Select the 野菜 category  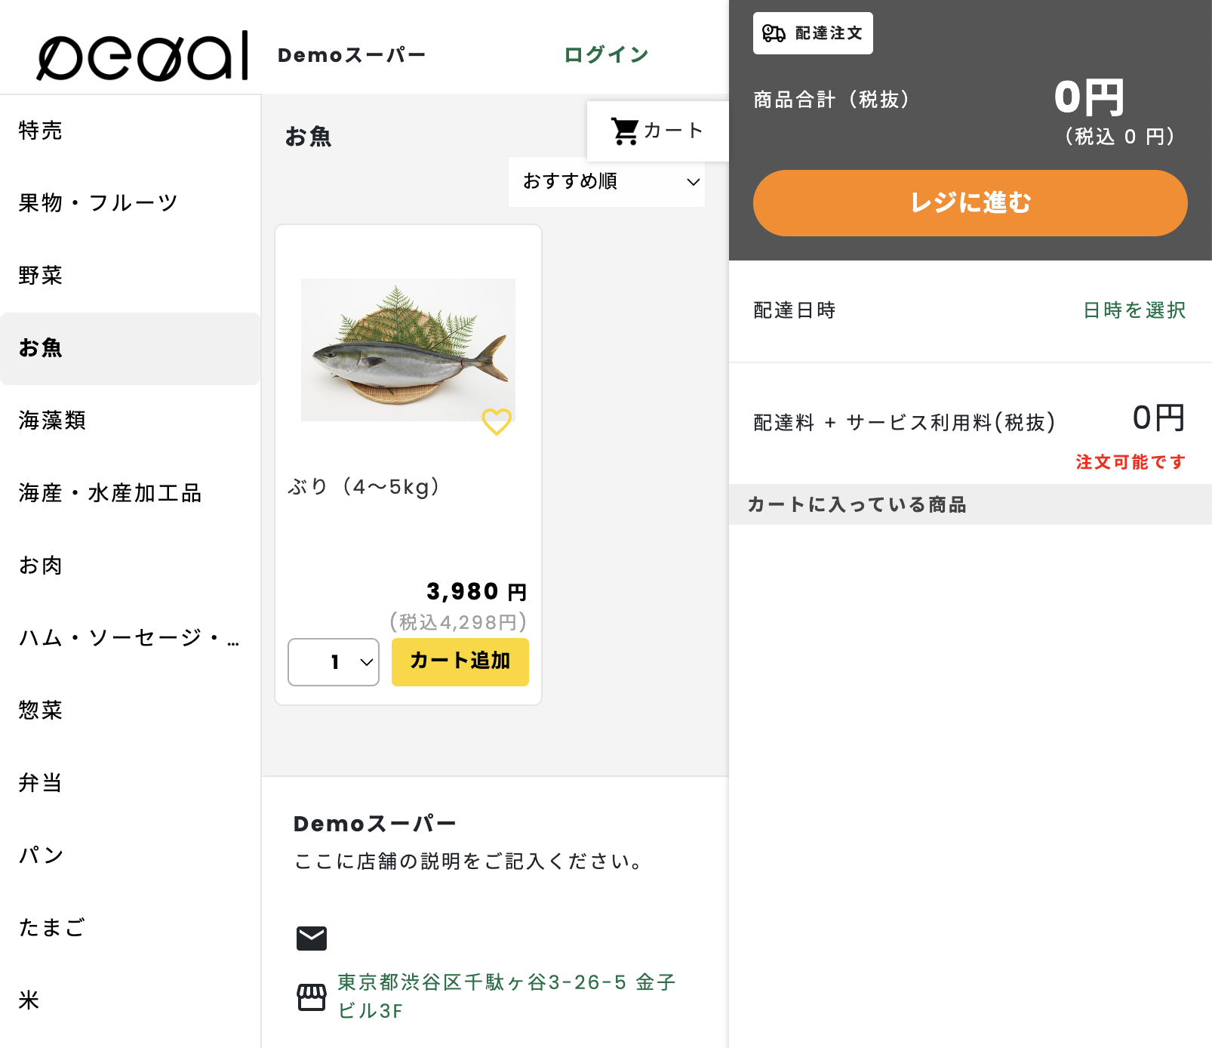click(x=41, y=276)
